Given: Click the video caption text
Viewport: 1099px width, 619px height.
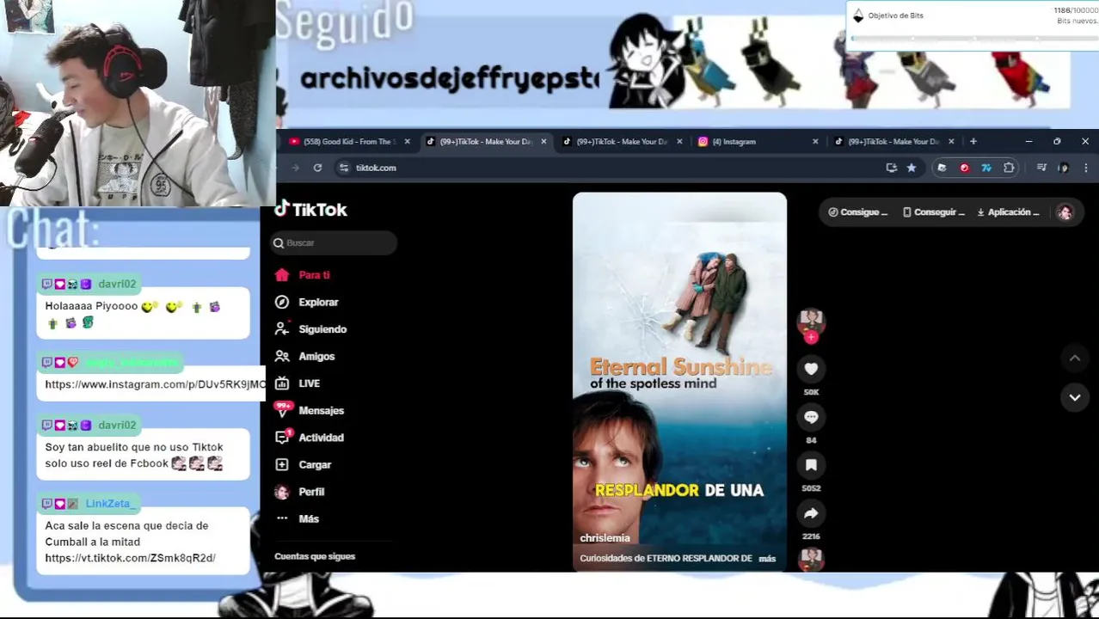Looking at the screenshot, I should pos(666,559).
